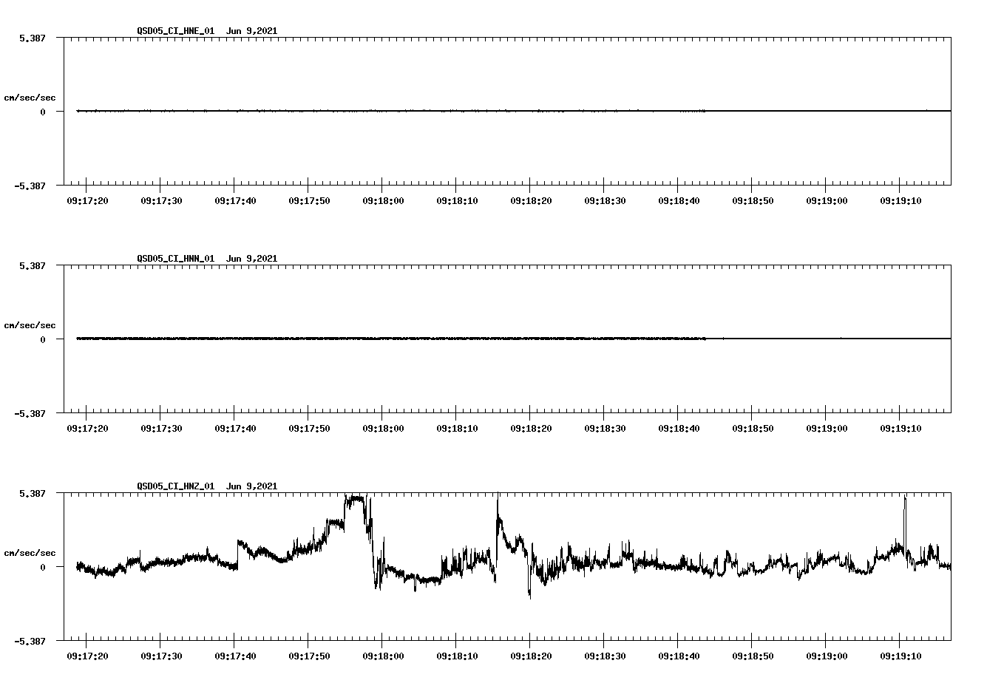The height and width of the screenshot is (683, 1004).
Task: Select the 09:17:50 time label under HNN plot
Action: [309, 428]
